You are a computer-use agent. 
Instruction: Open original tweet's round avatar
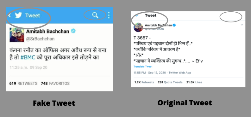(138, 27)
